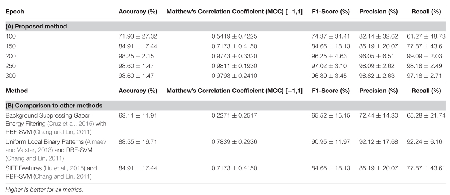Click the top Precision (%) header
Screen dimensions: 450x195
tap(378, 12)
